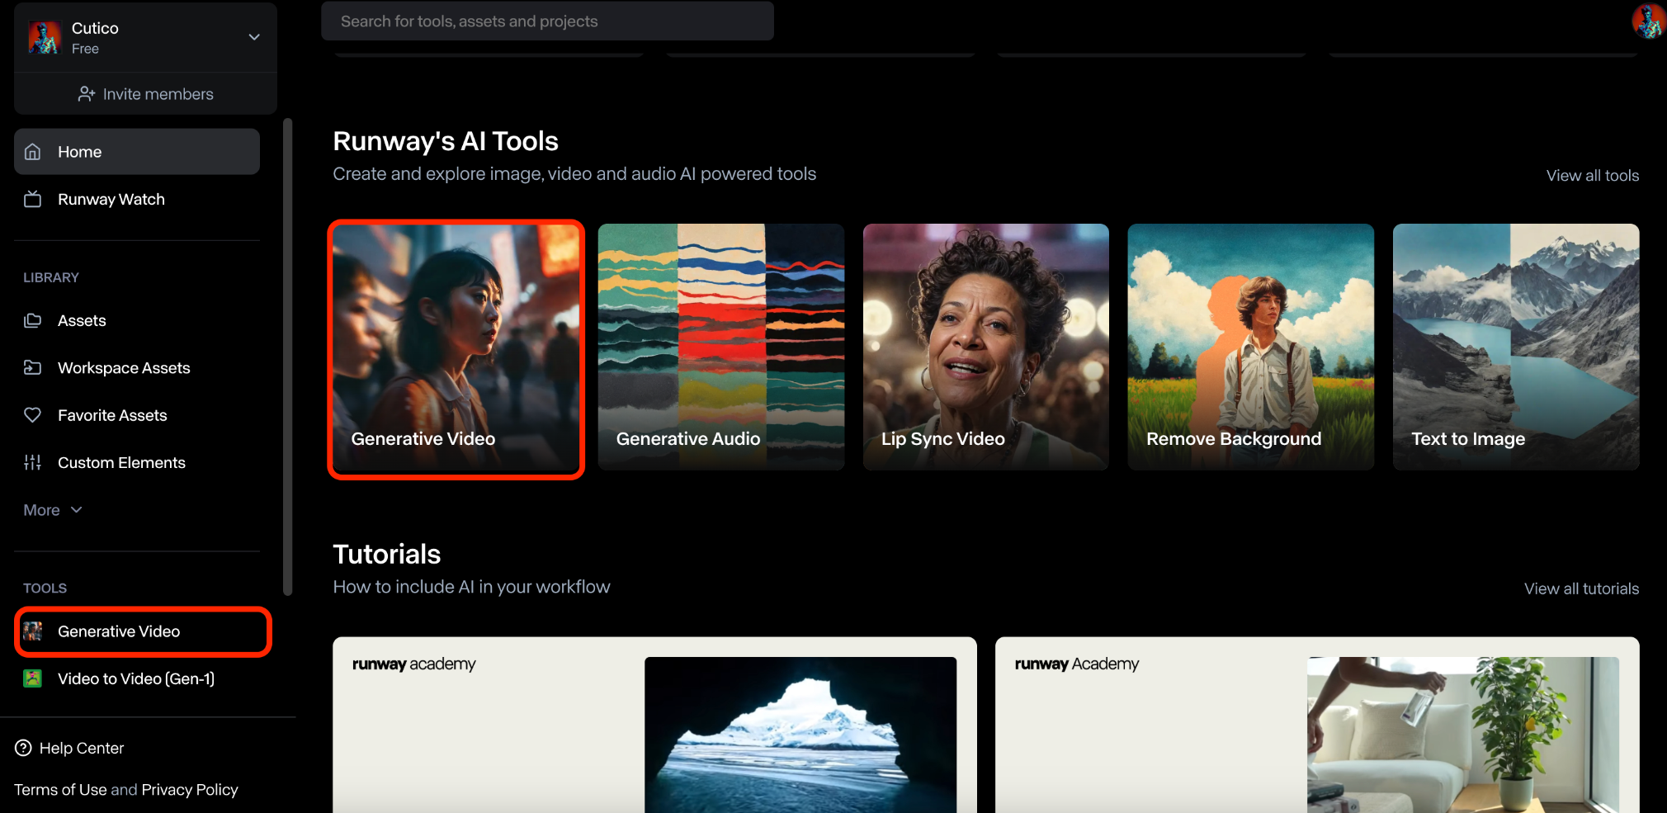Click the LIBRARY section label
The height and width of the screenshot is (813, 1667).
(x=51, y=277)
